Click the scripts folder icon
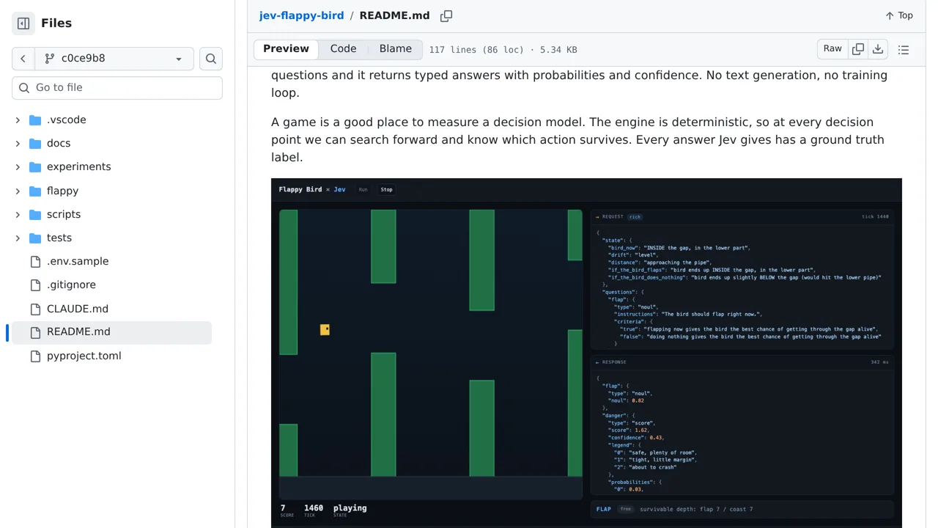Viewport: 938px width, 528px height. [35, 214]
